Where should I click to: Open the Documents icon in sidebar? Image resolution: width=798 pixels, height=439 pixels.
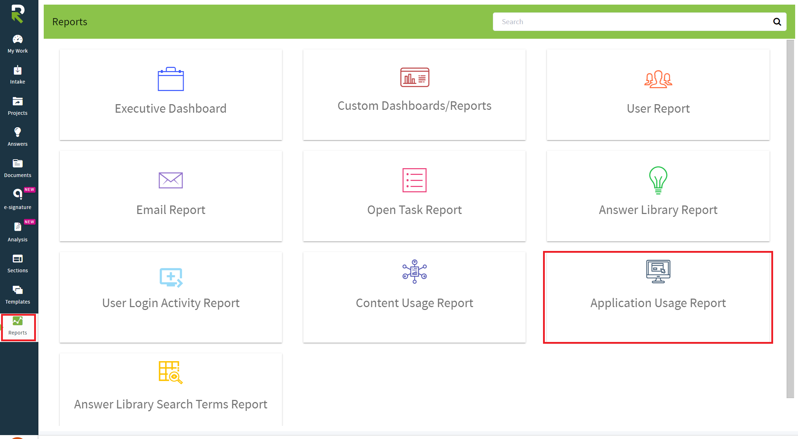pos(18,164)
